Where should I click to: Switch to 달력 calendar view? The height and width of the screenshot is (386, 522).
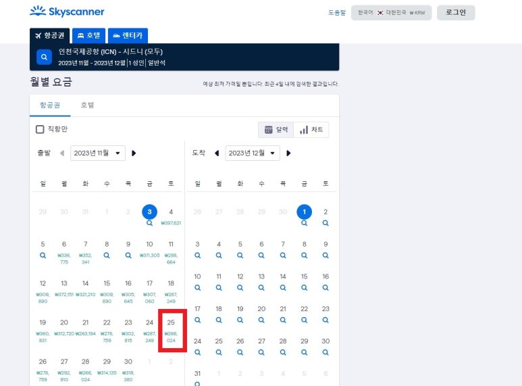click(276, 130)
